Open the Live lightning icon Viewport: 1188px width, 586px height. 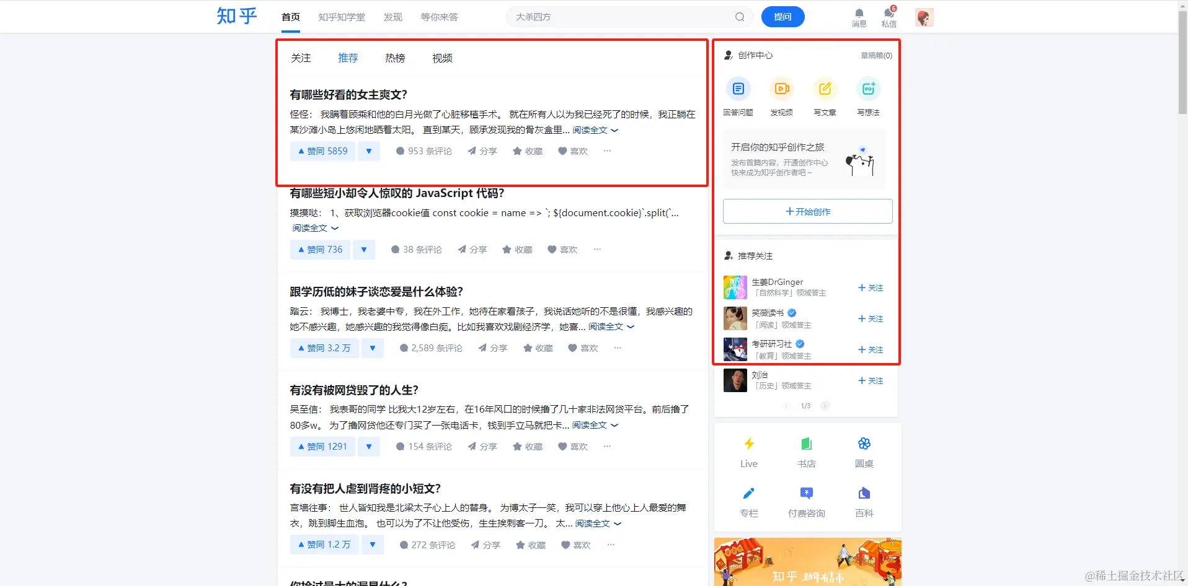pos(749,444)
